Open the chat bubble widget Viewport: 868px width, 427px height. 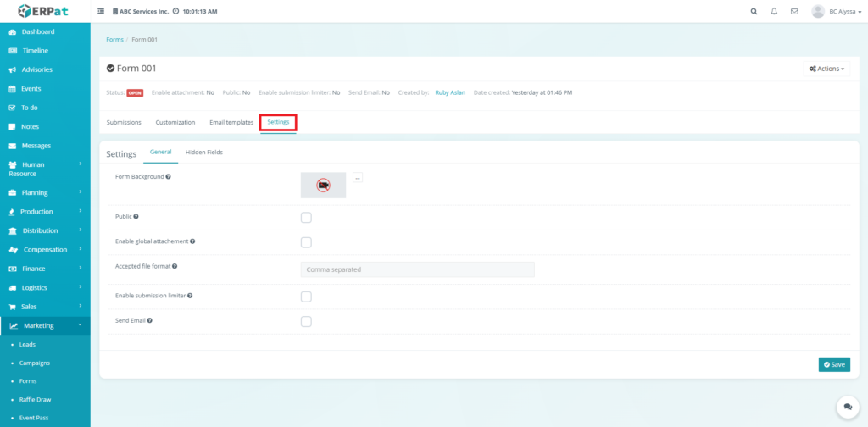(846, 408)
